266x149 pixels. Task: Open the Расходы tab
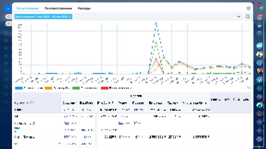tap(84, 8)
